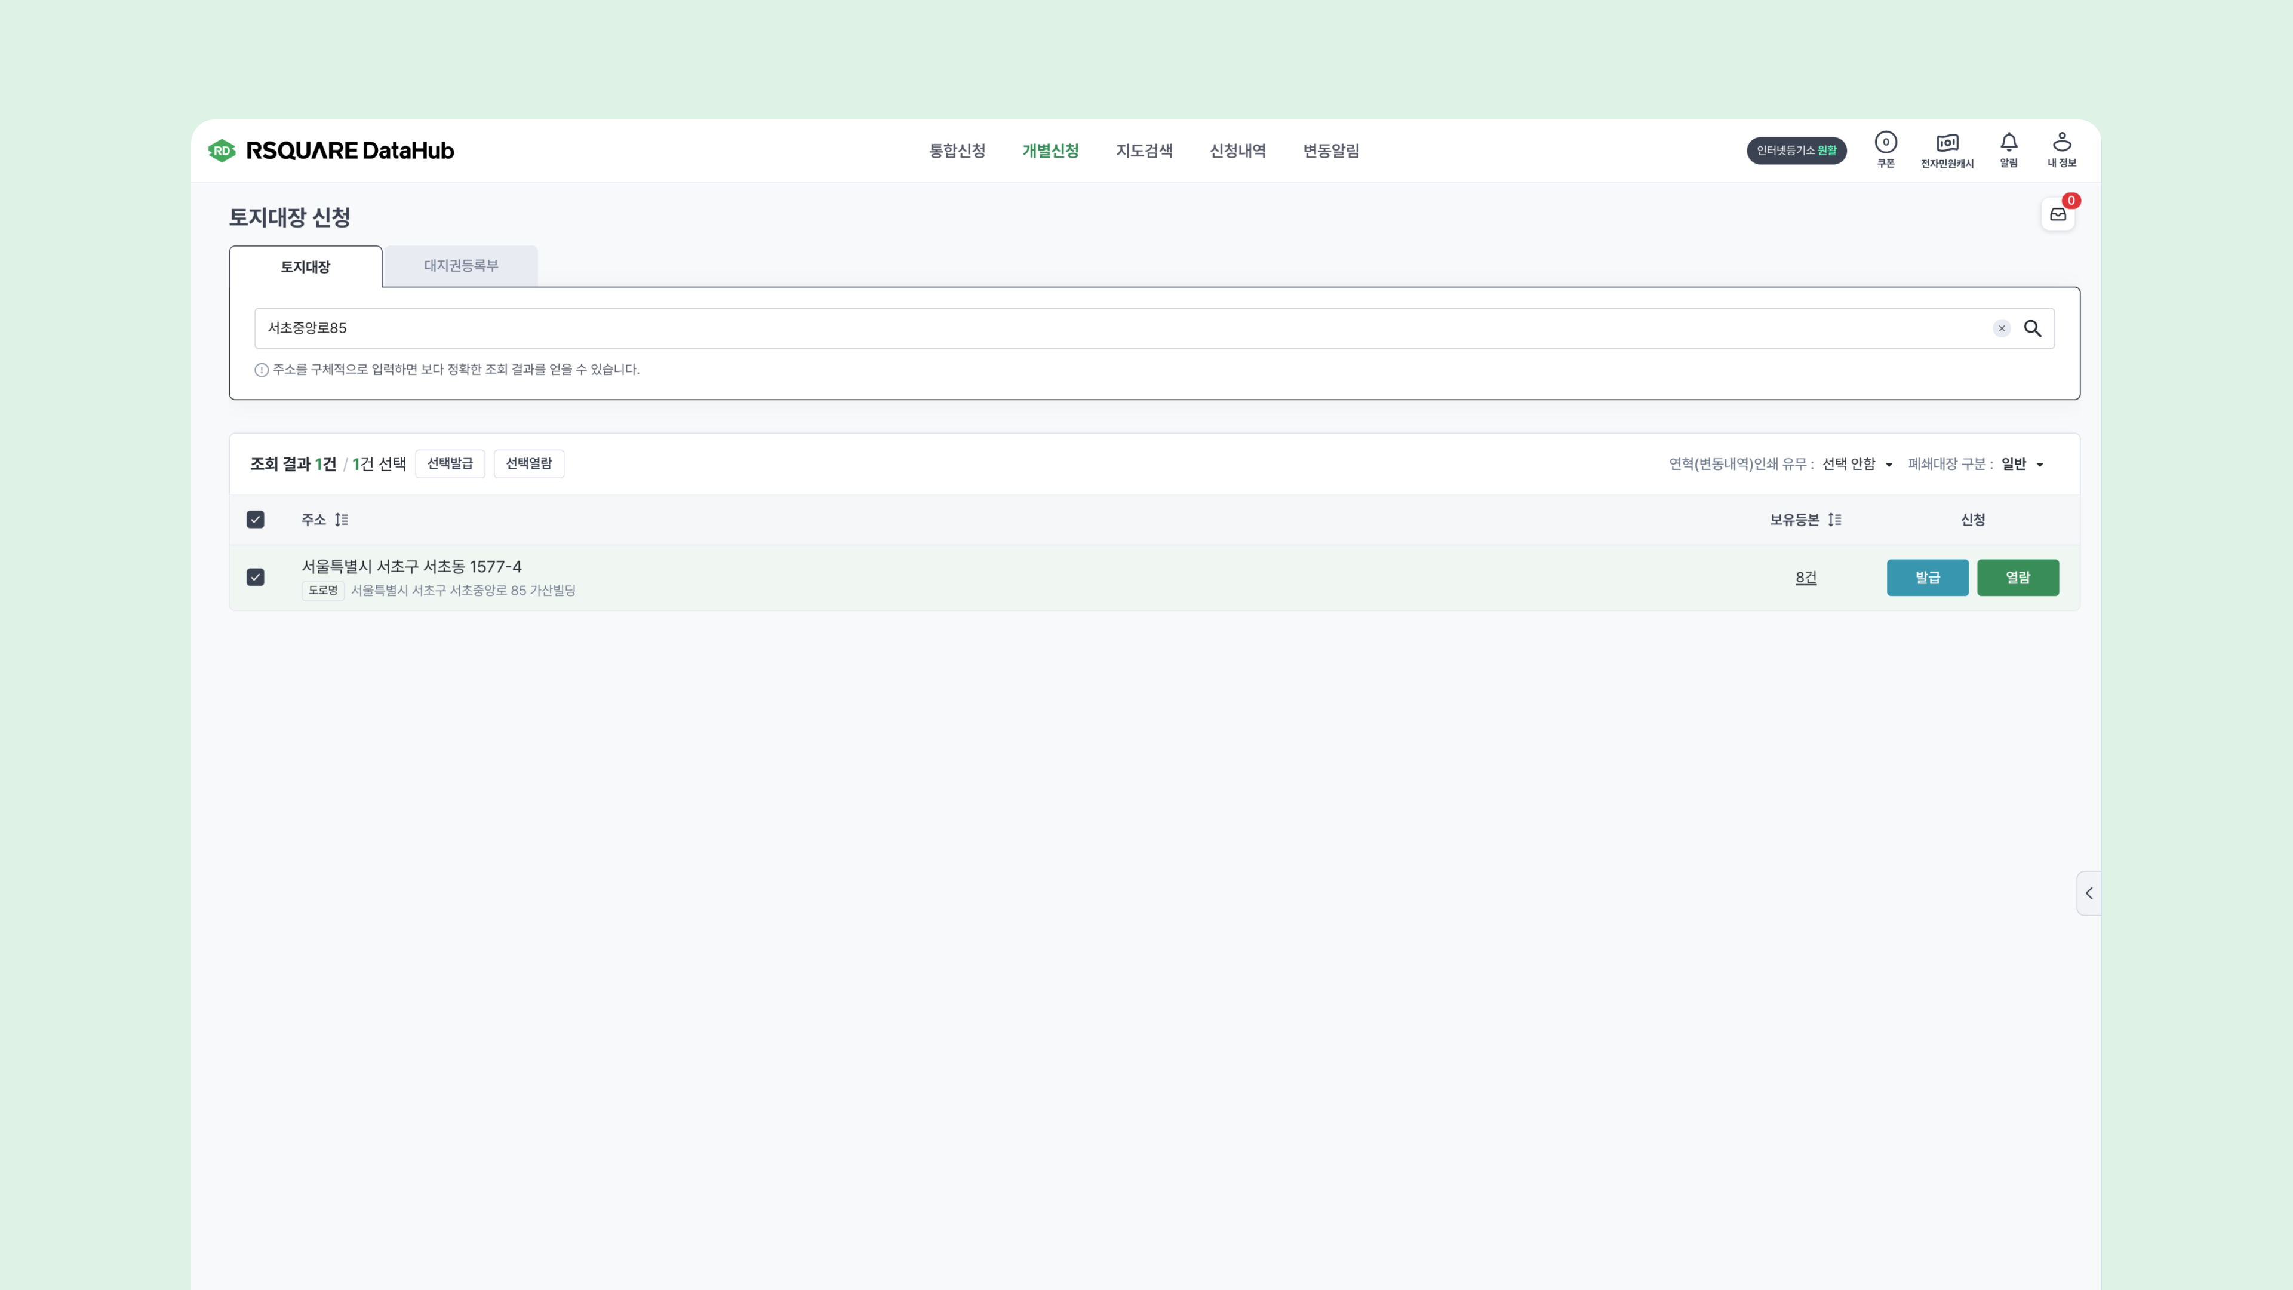Open the 8건 보유등본 link

(x=1805, y=578)
